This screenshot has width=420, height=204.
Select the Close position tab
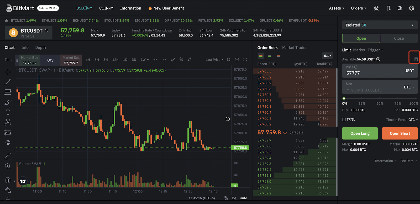pos(399,38)
